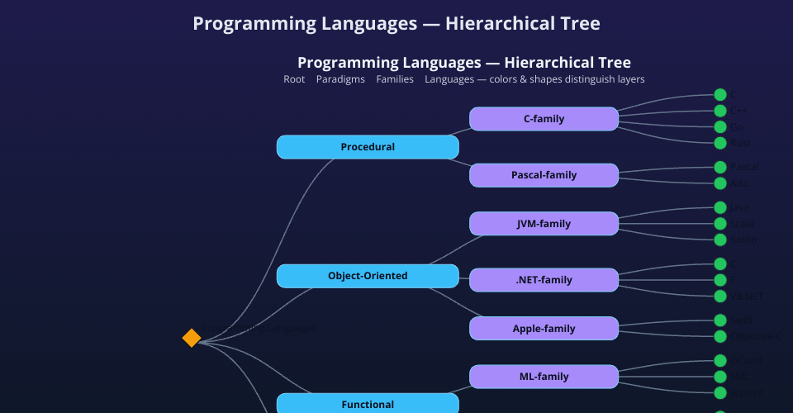
Task: Select the Pascal leaf node circle
Action: point(720,167)
